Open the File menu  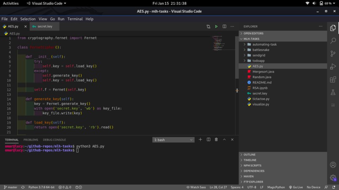tap(4, 19)
